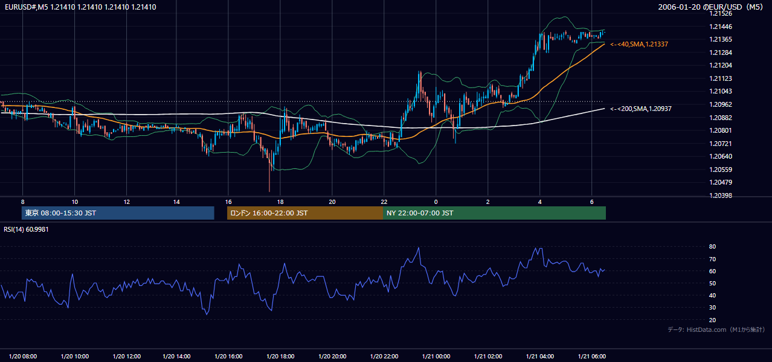Select the 東京 08:00-15:30 JST session bar

click(118, 213)
